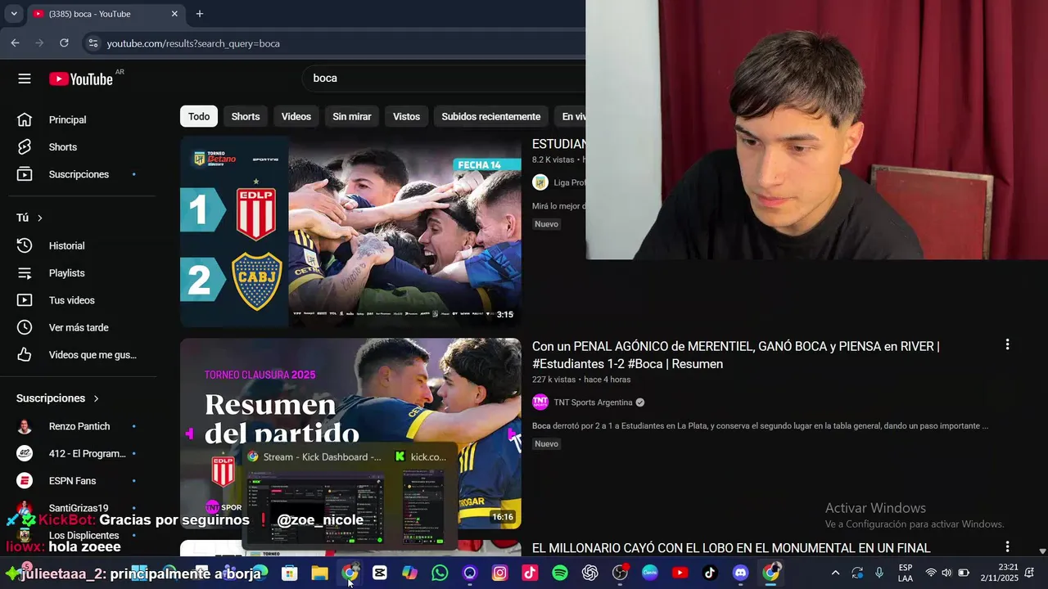
Task: Open TNT Sports Argentina channel link
Action: (x=593, y=402)
